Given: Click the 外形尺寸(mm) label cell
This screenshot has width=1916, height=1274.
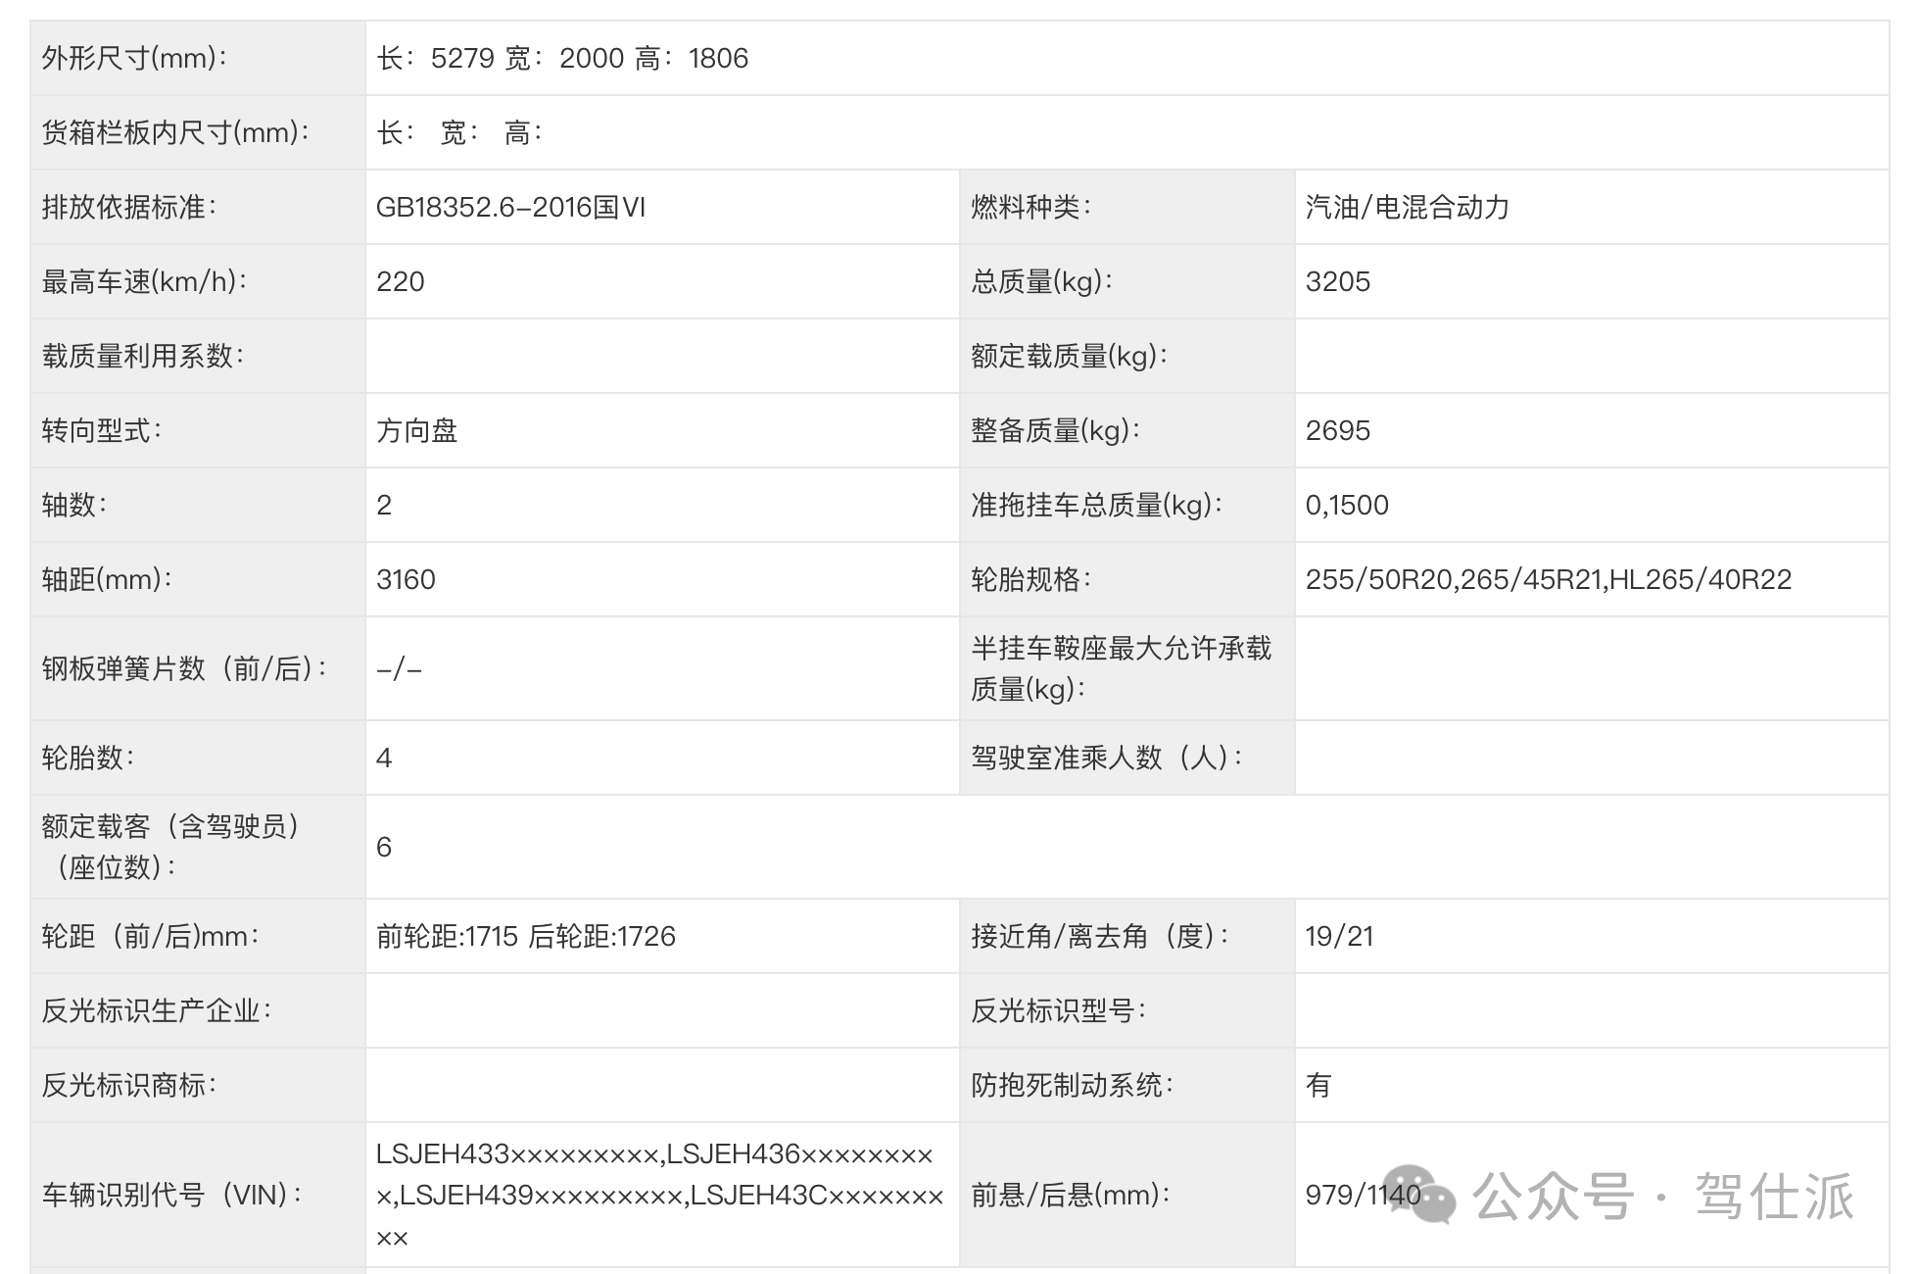Looking at the screenshot, I should pyautogui.click(x=135, y=59).
